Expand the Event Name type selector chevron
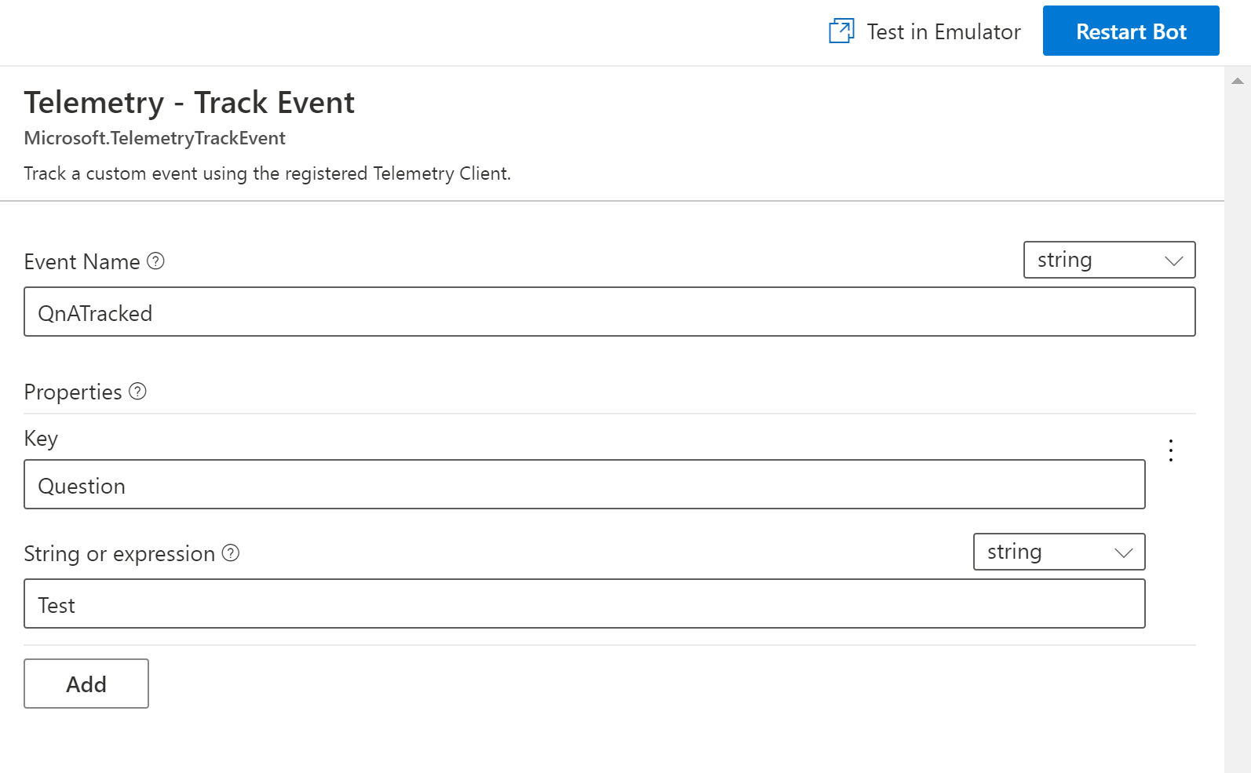This screenshot has height=773, width=1251. click(1173, 260)
